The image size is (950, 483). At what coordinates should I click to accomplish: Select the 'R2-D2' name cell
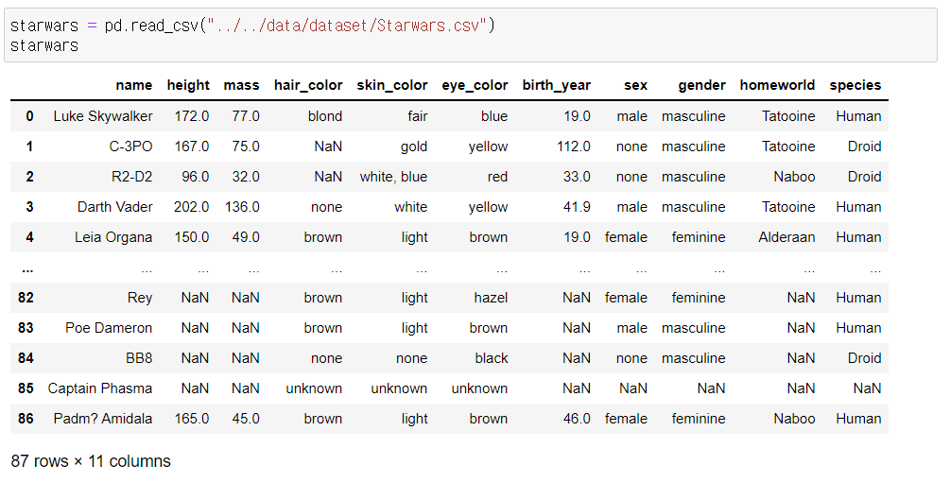pos(132,177)
